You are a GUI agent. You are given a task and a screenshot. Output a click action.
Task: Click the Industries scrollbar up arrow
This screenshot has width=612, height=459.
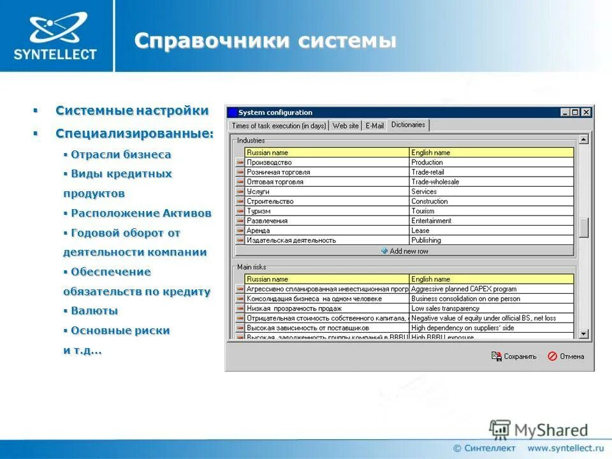point(583,140)
